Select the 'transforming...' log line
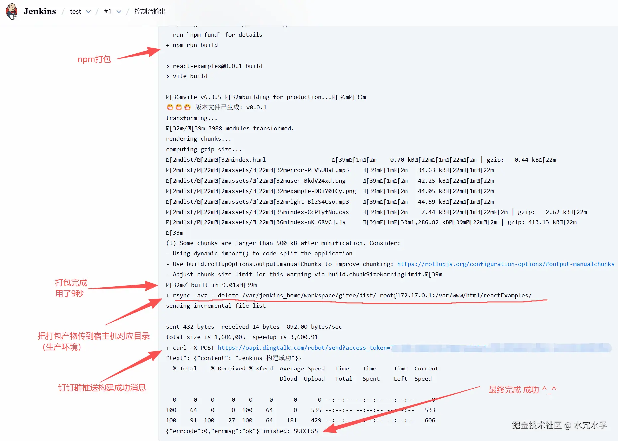The height and width of the screenshot is (441, 618). tap(192, 118)
